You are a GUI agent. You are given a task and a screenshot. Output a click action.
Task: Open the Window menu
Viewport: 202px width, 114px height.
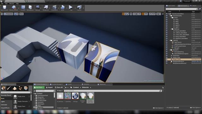coord(12,4)
